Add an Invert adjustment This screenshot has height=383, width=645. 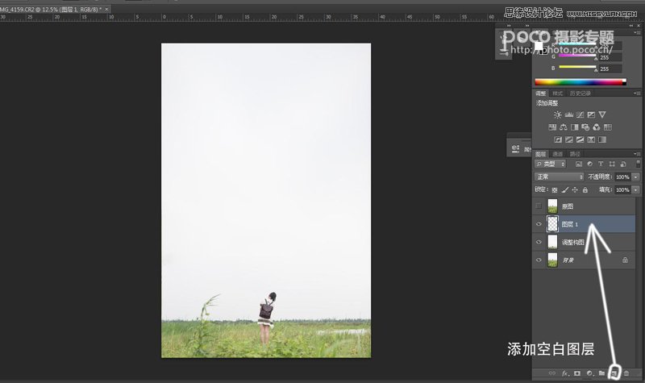tap(558, 139)
